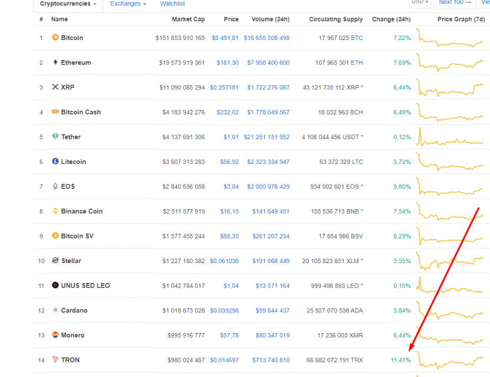490x377 pixels.
Task: Click the Bitcoin SV logo icon
Action: [55, 235]
